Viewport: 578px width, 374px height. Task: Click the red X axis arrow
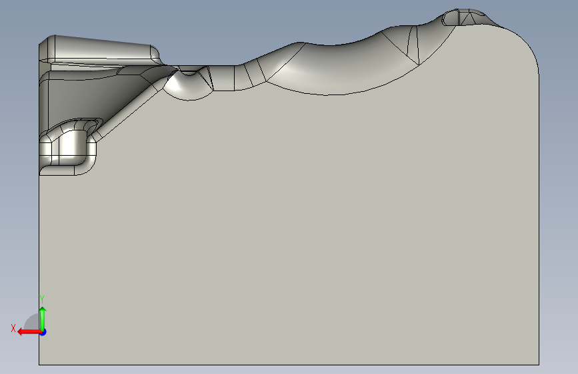(29, 332)
